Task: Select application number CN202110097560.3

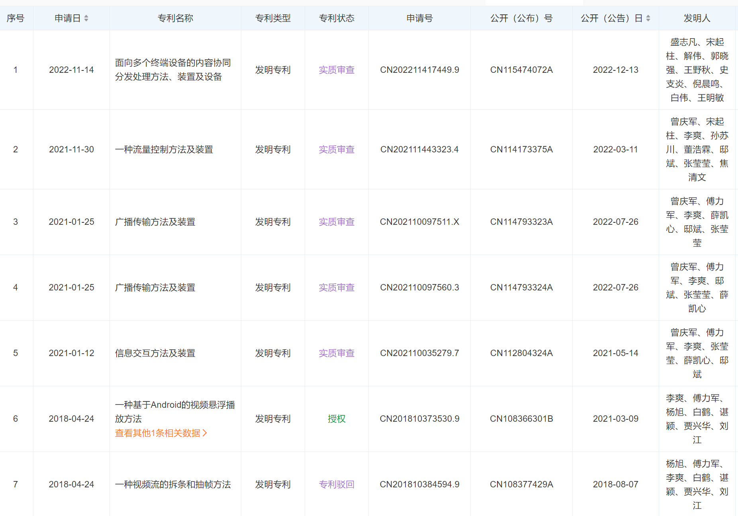Action: 419,288
